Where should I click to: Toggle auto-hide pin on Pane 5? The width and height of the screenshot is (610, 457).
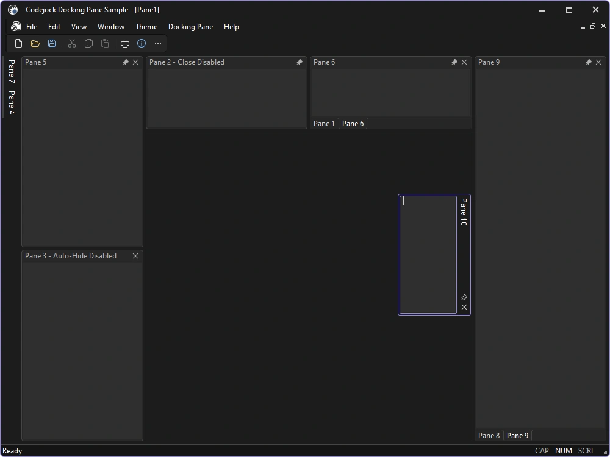pyautogui.click(x=125, y=62)
